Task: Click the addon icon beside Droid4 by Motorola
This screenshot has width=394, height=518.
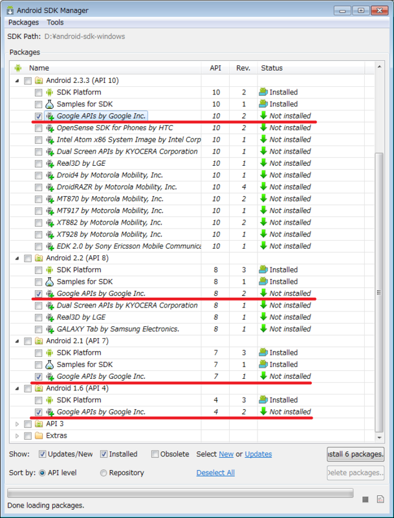Action: pyautogui.click(x=50, y=175)
